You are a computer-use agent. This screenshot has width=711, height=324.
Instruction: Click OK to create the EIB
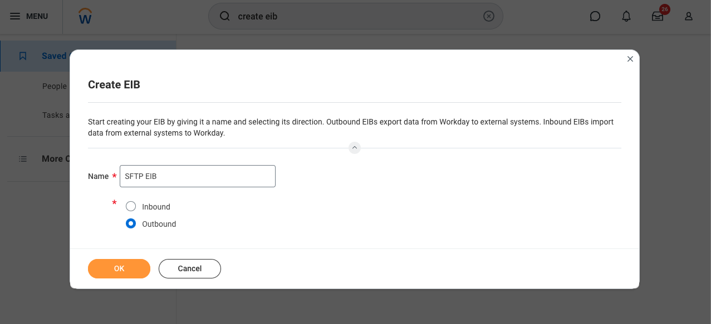coord(119,268)
